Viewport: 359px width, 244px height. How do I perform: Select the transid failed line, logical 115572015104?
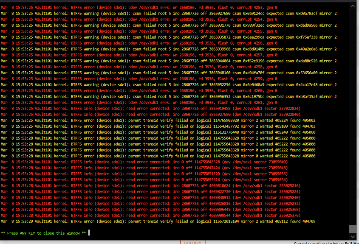click(158, 222)
